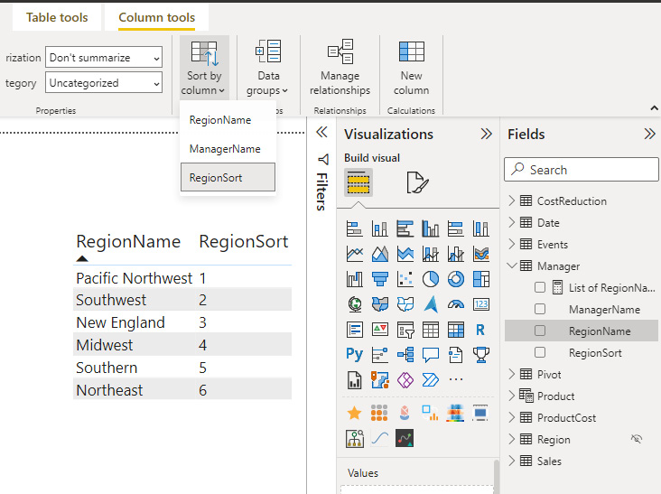Image resolution: width=661 pixels, height=494 pixels.
Task: Check the RegionSort field checkbox
Action: pos(540,352)
